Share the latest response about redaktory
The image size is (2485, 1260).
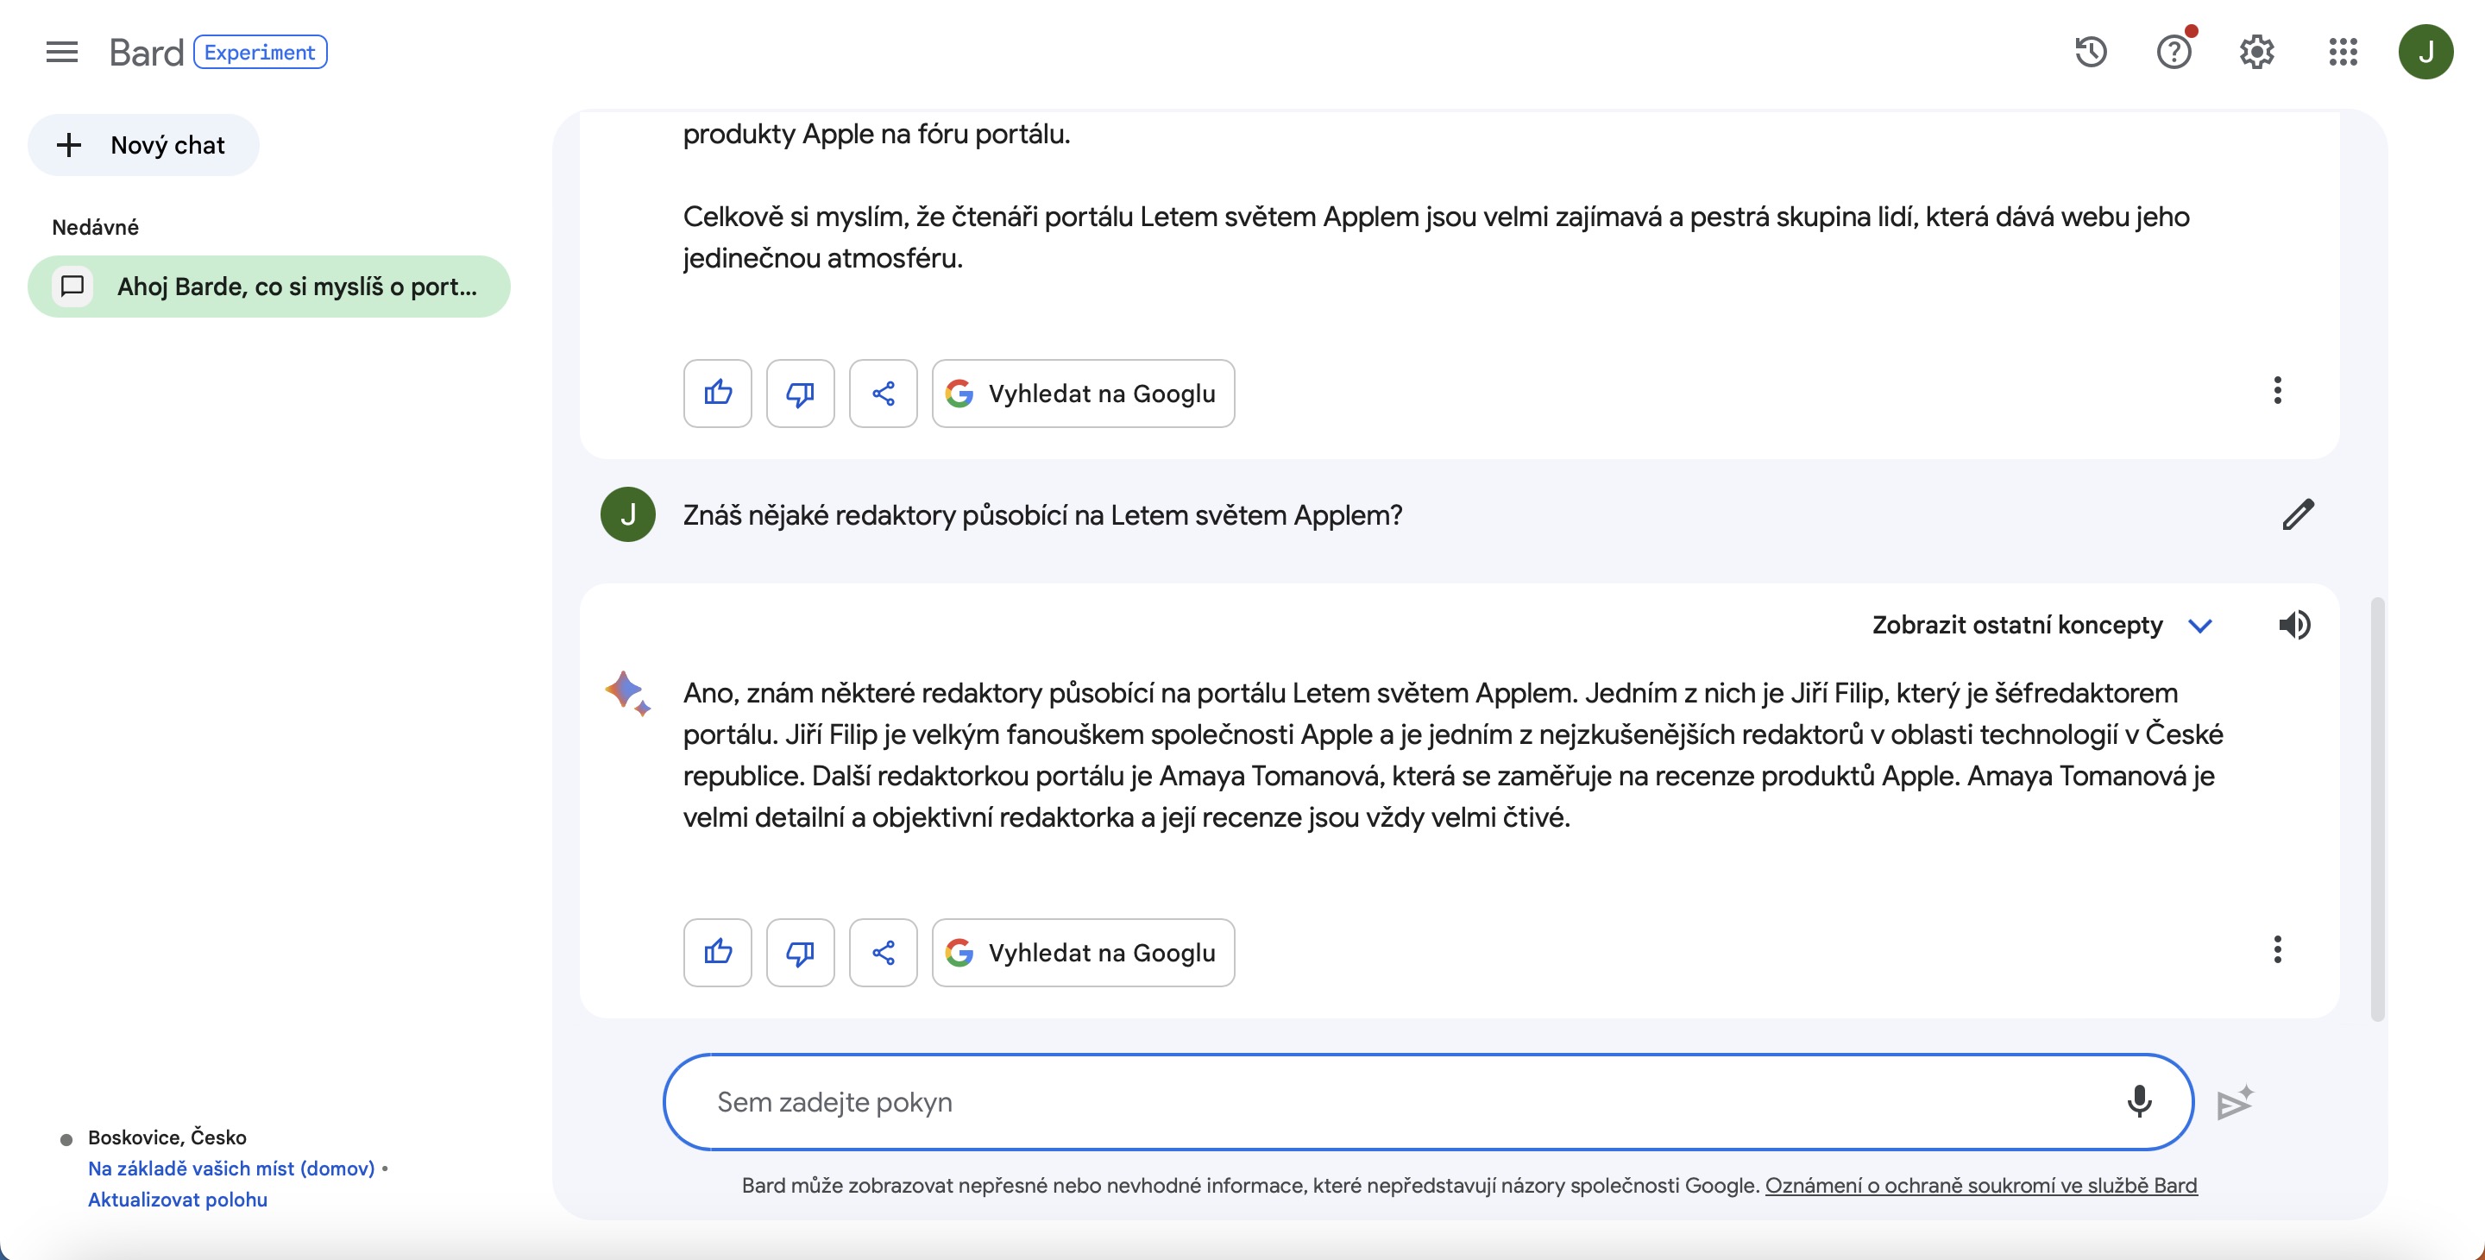coord(883,952)
